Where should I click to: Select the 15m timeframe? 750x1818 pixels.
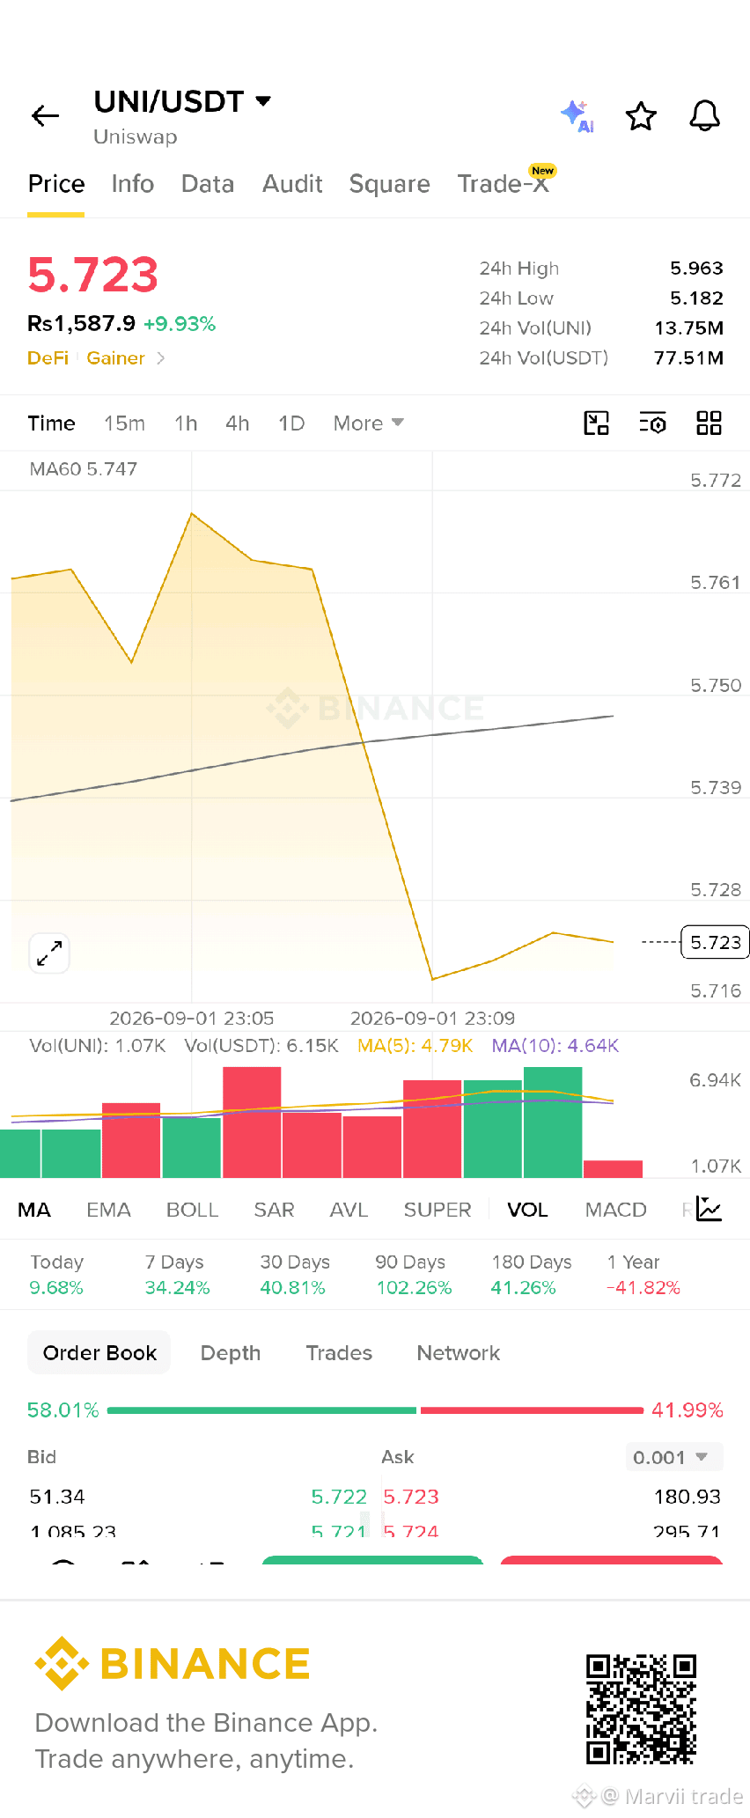tap(124, 423)
